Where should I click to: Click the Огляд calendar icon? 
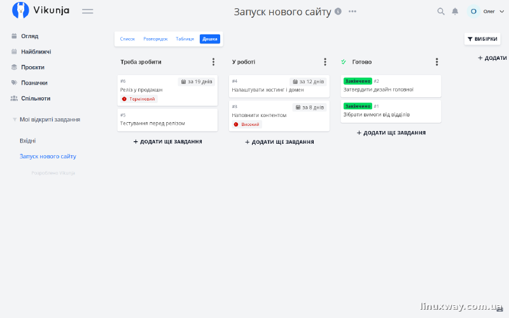tap(14, 36)
